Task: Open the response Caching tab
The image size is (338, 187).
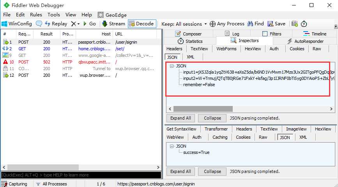Action: (220, 137)
